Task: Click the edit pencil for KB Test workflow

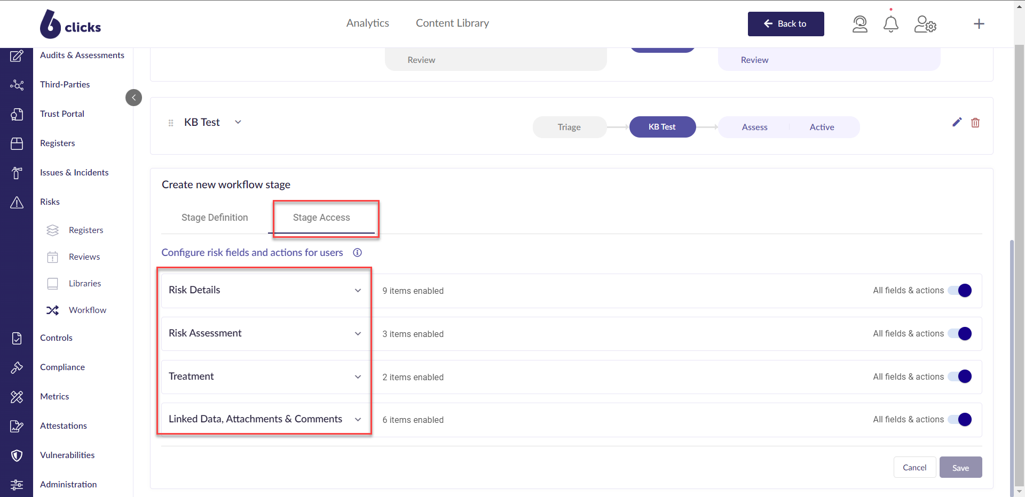Action: (957, 122)
